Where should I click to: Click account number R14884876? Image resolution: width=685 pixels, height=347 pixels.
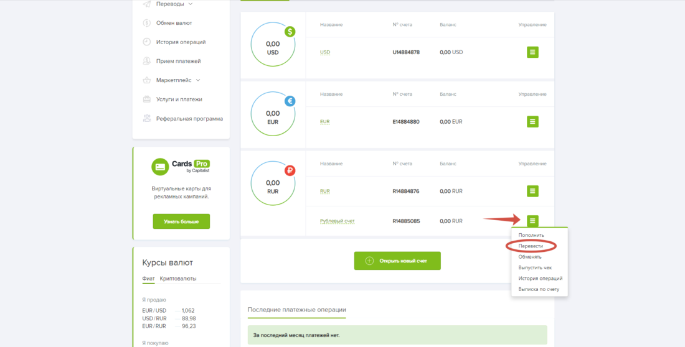tap(406, 191)
